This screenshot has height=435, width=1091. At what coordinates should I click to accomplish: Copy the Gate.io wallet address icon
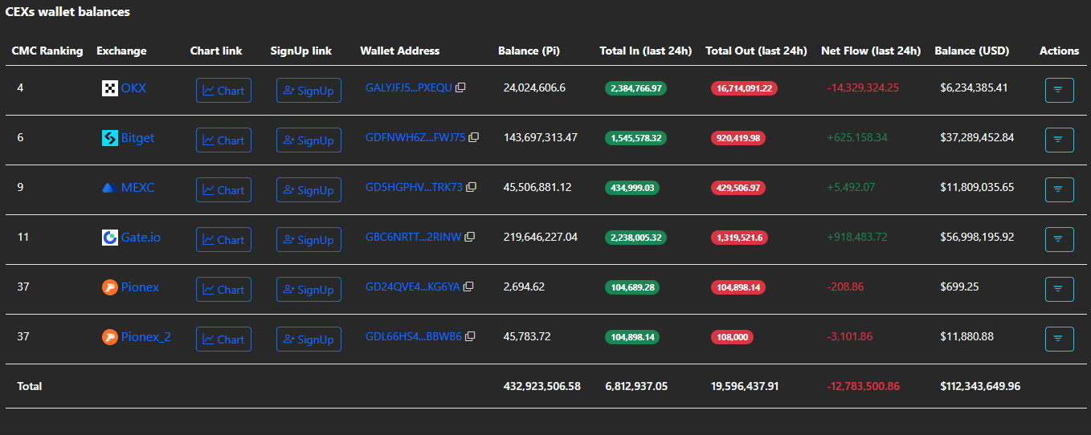pyautogui.click(x=470, y=237)
